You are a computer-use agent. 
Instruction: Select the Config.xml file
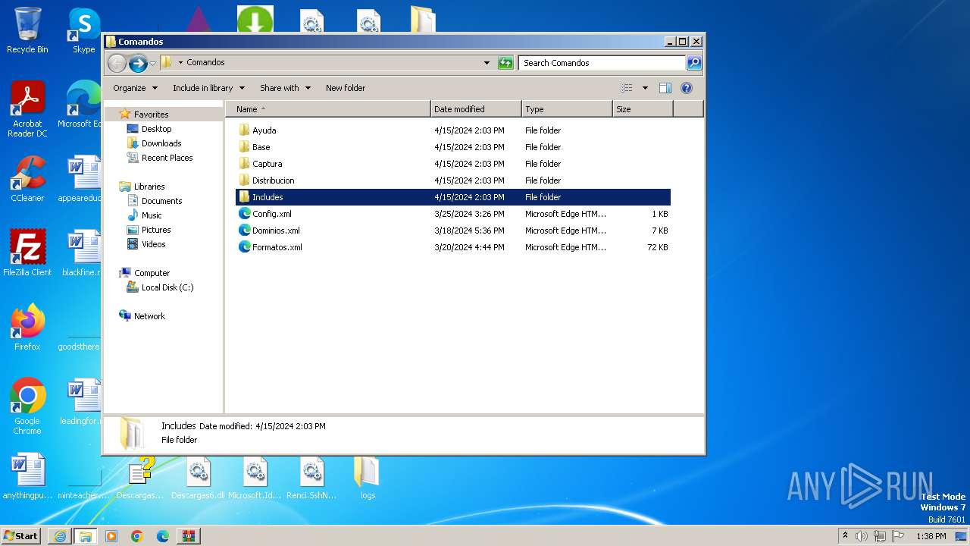coord(453,214)
